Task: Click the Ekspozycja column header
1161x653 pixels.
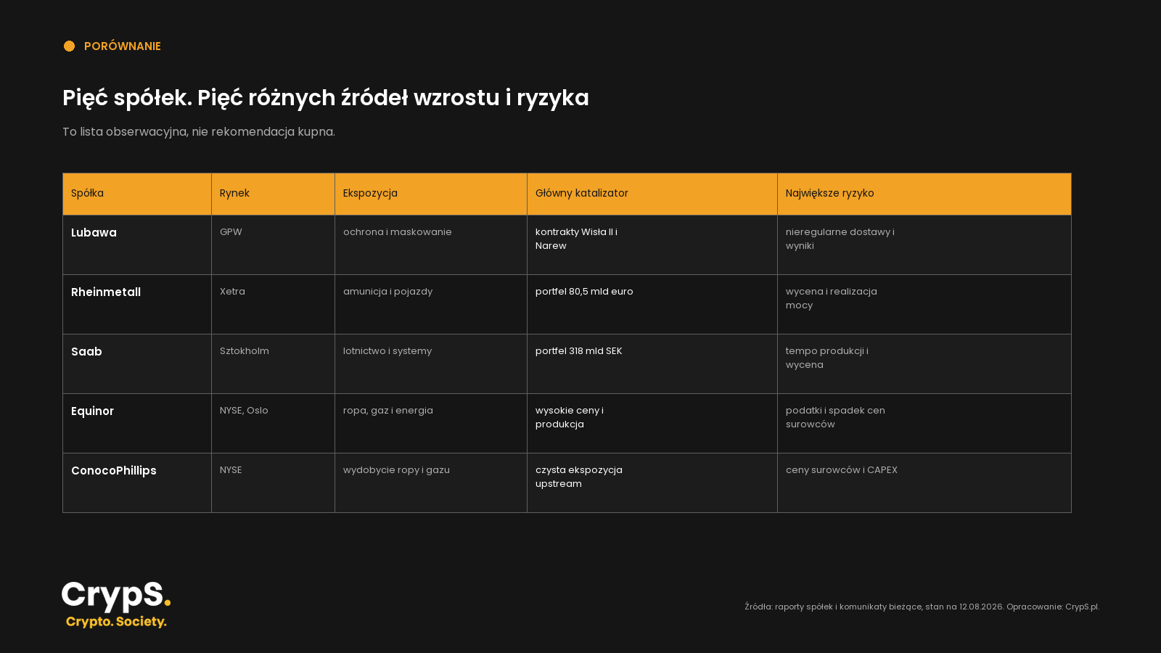Action: 431,194
